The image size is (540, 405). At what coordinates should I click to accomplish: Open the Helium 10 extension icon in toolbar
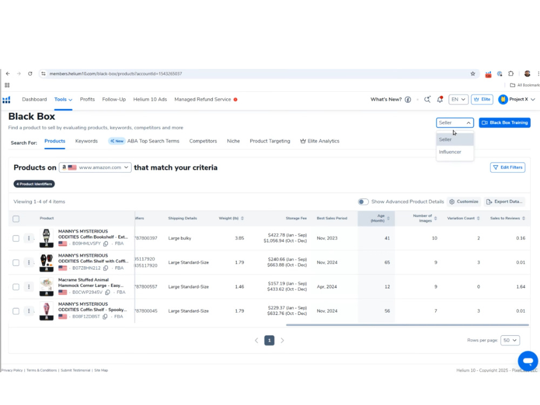pyautogui.click(x=488, y=73)
